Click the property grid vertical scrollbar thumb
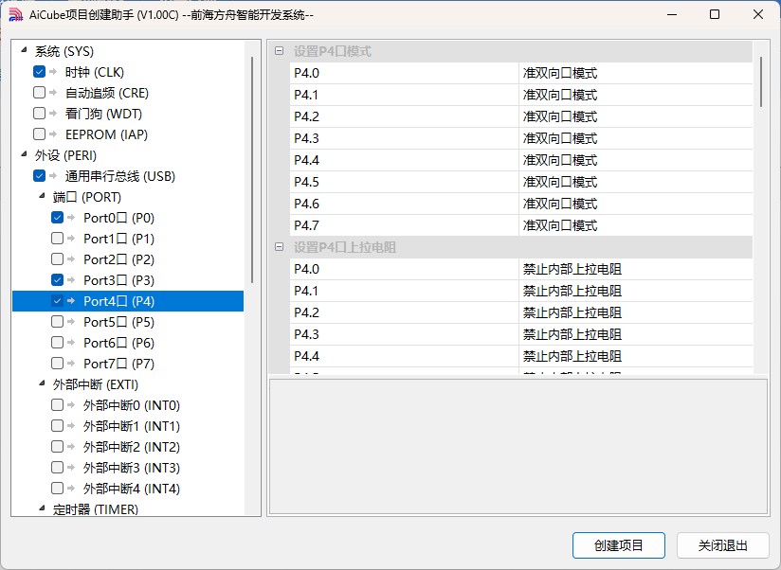Viewport: 781px width, 570px height. (x=760, y=81)
